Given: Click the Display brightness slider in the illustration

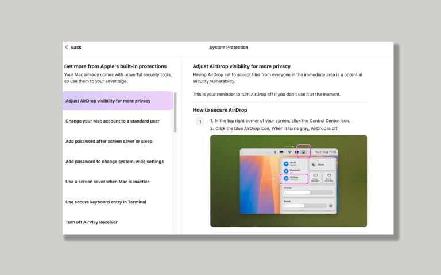Looking at the screenshot, I should 308,192.
